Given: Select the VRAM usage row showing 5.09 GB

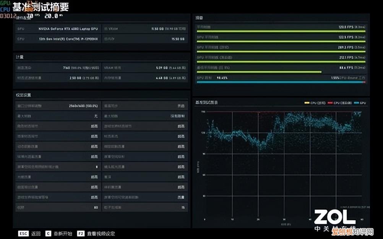Looking at the screenshot, I should pyautogui.click(x=145, y=68).
